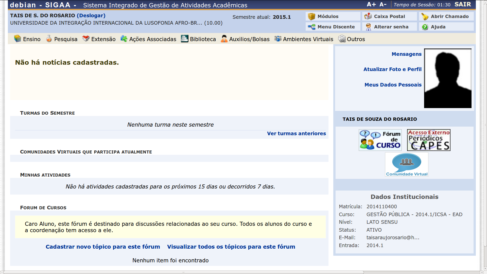Open the Comunidade Virtual icon
This screenshot has width=487, height=274.
(407, 164)
